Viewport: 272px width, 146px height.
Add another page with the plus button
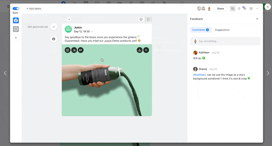[x=16, y=38]
